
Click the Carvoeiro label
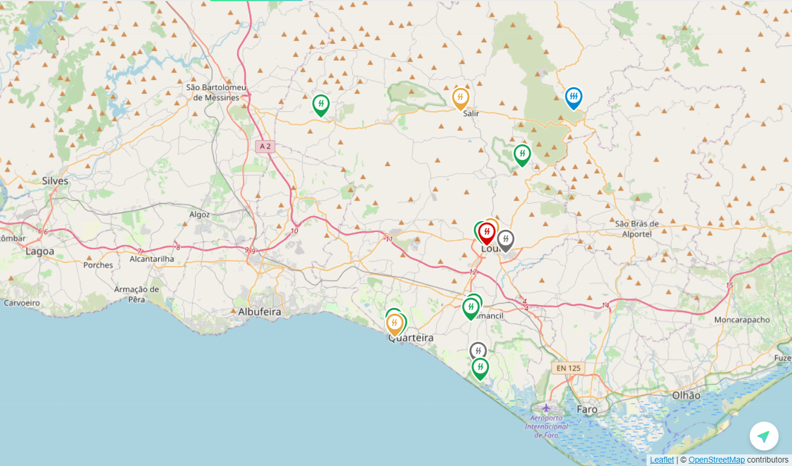(22, 303)
